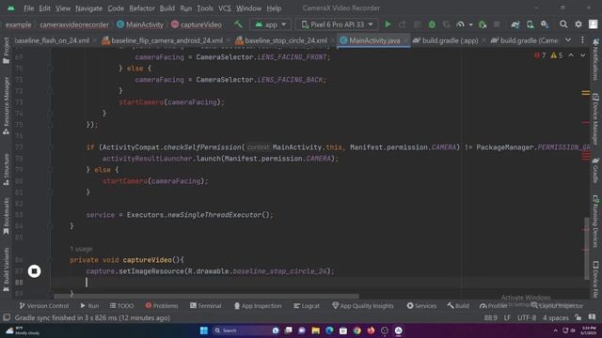The image size is (602, 338).
Task: Click the Sync Project with Gradle Files icon
Action: click(x=515, y=24)
